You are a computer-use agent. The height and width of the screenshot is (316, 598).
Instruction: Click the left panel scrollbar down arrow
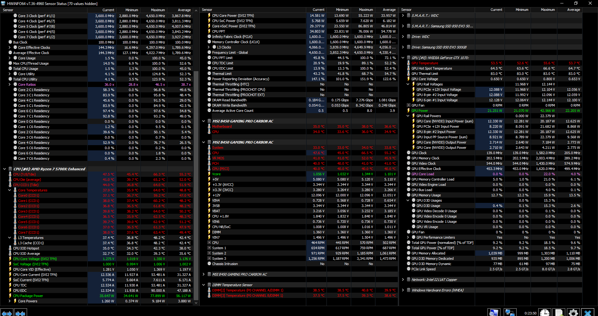pyautogui.click(x=196, y=303)
